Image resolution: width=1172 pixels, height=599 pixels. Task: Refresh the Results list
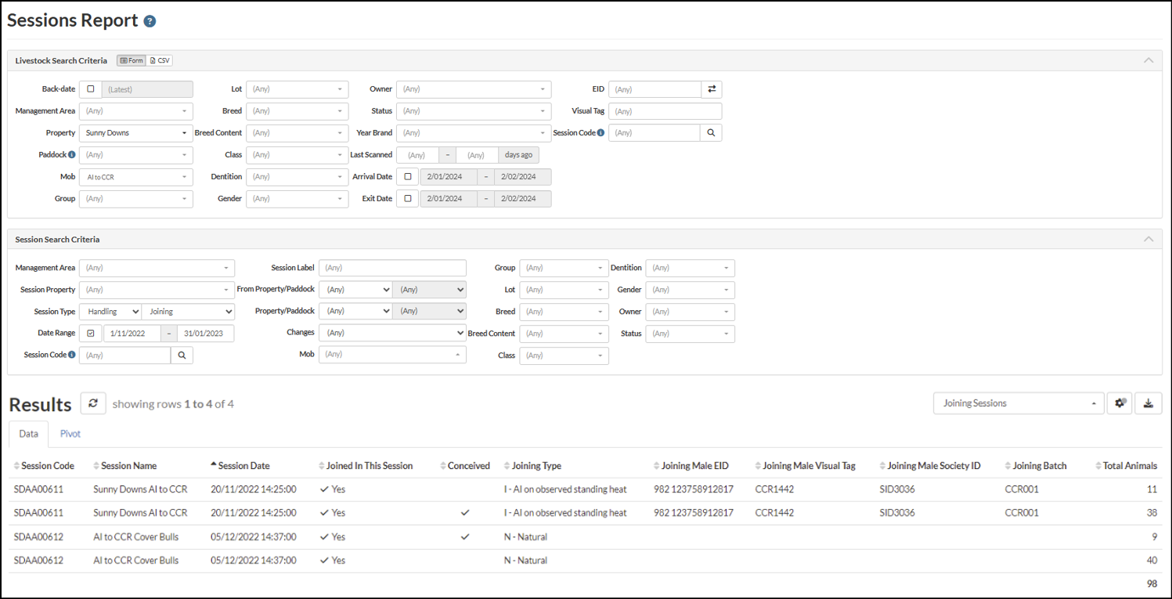(92, 403)
